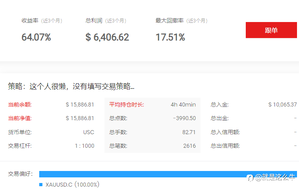Select the 82.71 total lots value
This screenshot has height=191, width=299.
click(x=189, y=132)
